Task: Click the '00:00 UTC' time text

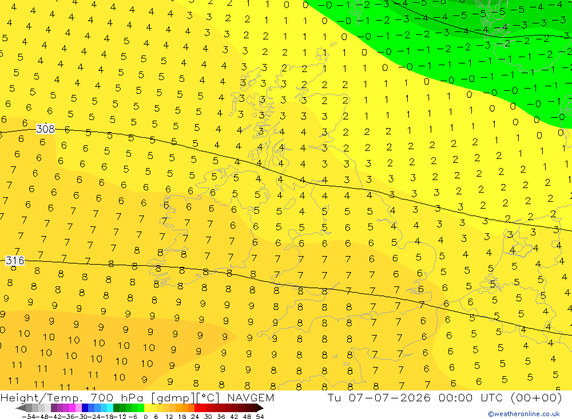Action: click(x=471, y=397)
